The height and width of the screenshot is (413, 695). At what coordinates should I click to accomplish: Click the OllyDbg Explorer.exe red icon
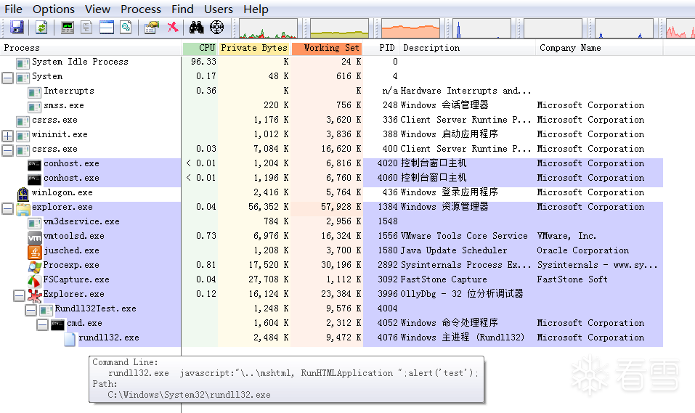click(x=35, y=295)
